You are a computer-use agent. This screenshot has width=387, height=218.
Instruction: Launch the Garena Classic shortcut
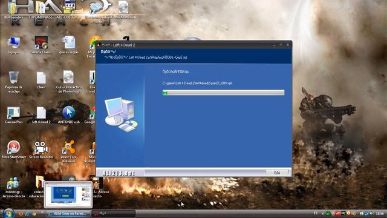(x=41, y=45)
